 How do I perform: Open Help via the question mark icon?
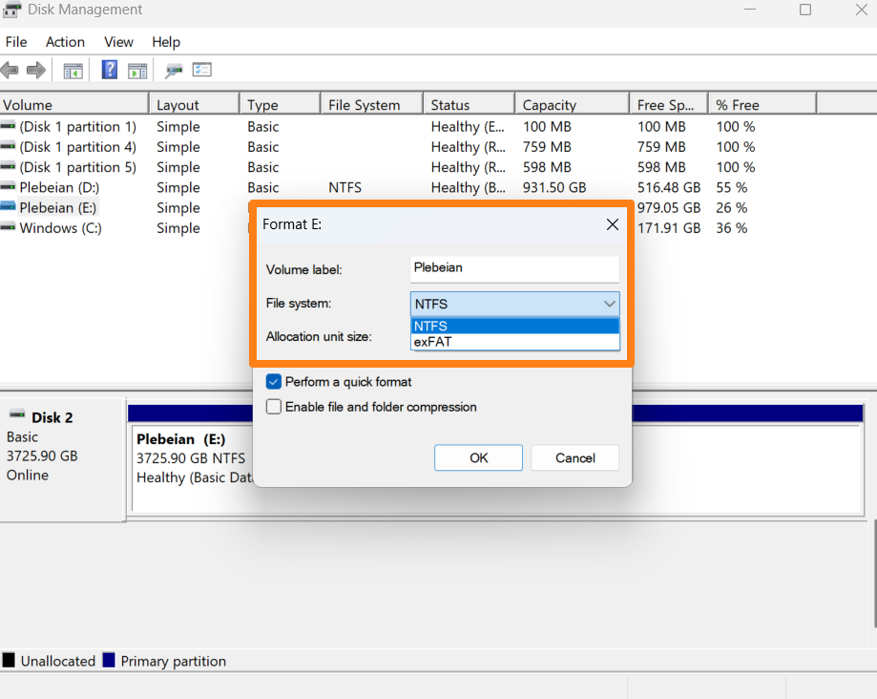(x=109, y=69)
